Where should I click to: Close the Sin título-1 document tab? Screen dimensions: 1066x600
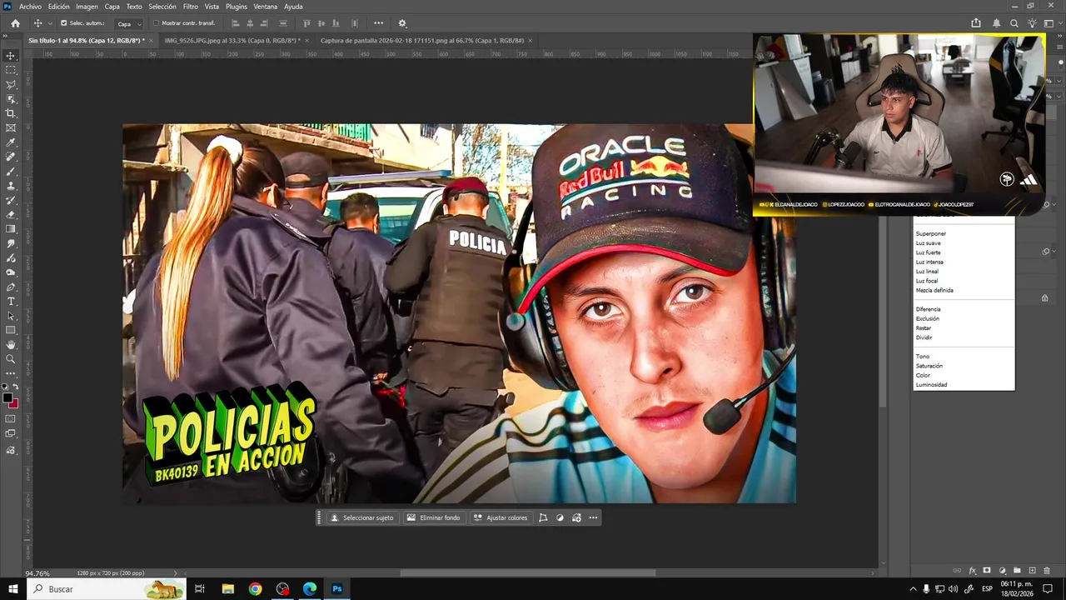click(152, 40)
